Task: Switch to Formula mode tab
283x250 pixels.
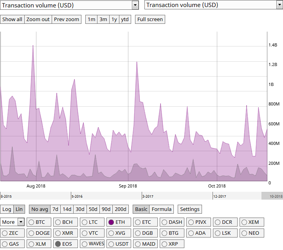Action: tap(161, 209)
